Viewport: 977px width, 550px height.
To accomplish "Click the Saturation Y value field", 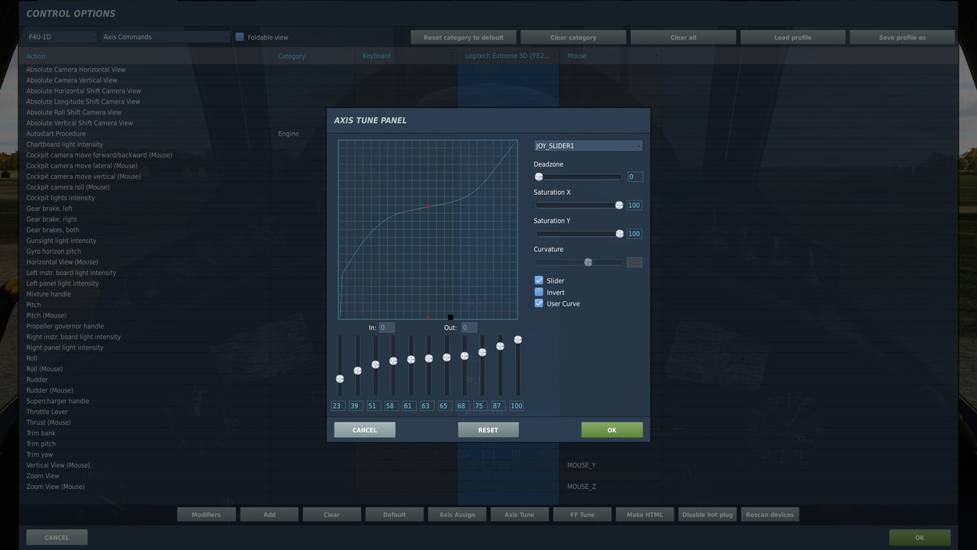I will click(635, 233).
